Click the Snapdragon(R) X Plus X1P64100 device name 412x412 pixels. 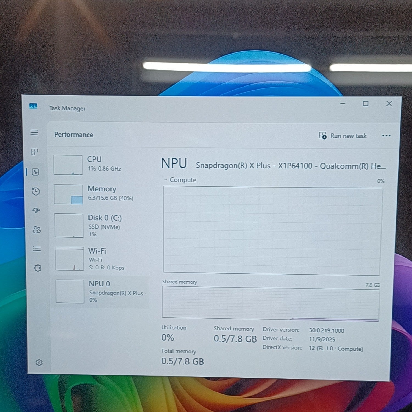point(291,166)
